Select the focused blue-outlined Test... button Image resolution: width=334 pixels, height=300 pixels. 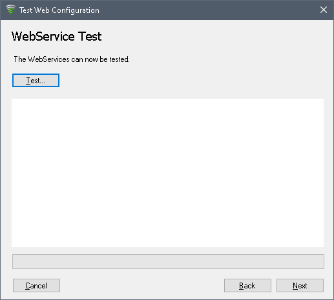pos(36,81)
